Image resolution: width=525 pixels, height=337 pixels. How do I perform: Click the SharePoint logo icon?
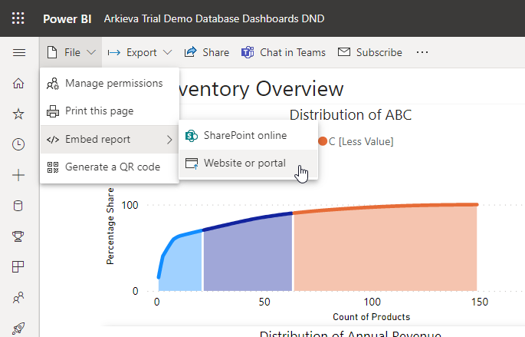[192, 136]
